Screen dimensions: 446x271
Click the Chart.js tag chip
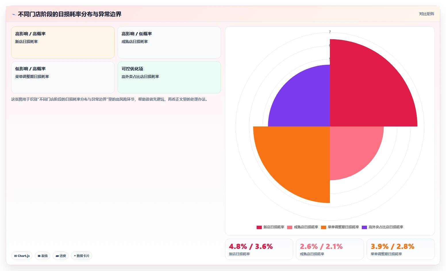click(x=22, y=256)
